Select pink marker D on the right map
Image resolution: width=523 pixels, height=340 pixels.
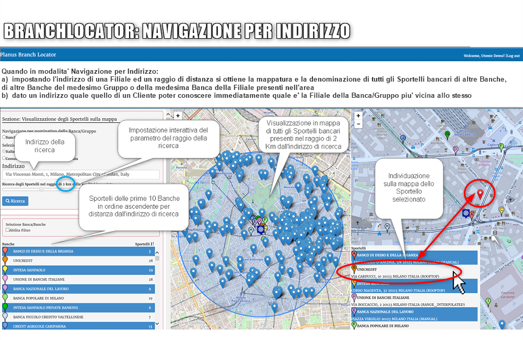tap(456, 150)
